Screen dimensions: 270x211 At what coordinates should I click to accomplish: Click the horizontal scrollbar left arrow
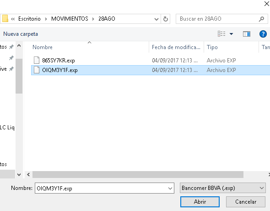click(28, 175)
